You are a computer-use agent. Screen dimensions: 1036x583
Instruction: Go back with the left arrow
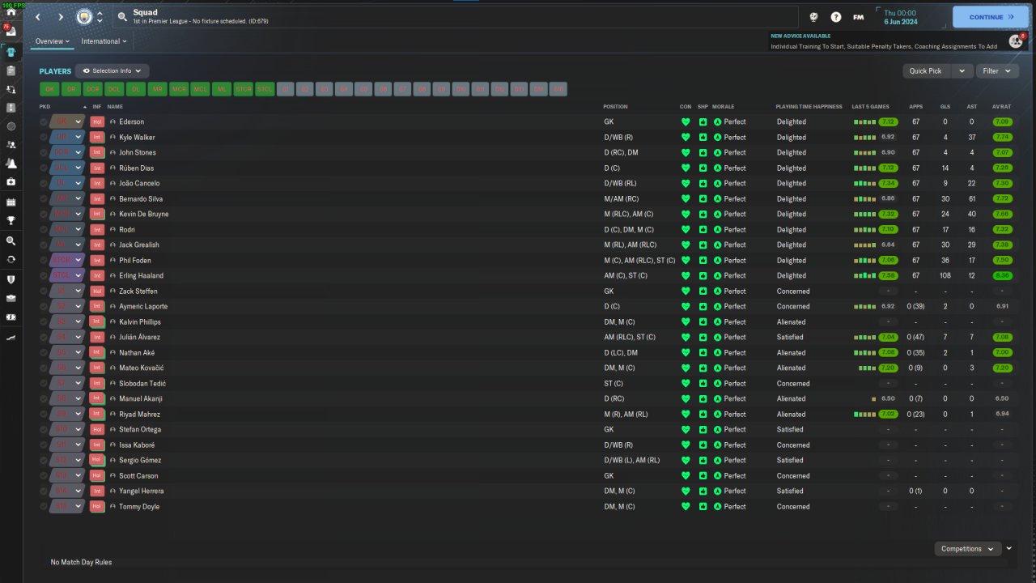(x=37, y=16)
